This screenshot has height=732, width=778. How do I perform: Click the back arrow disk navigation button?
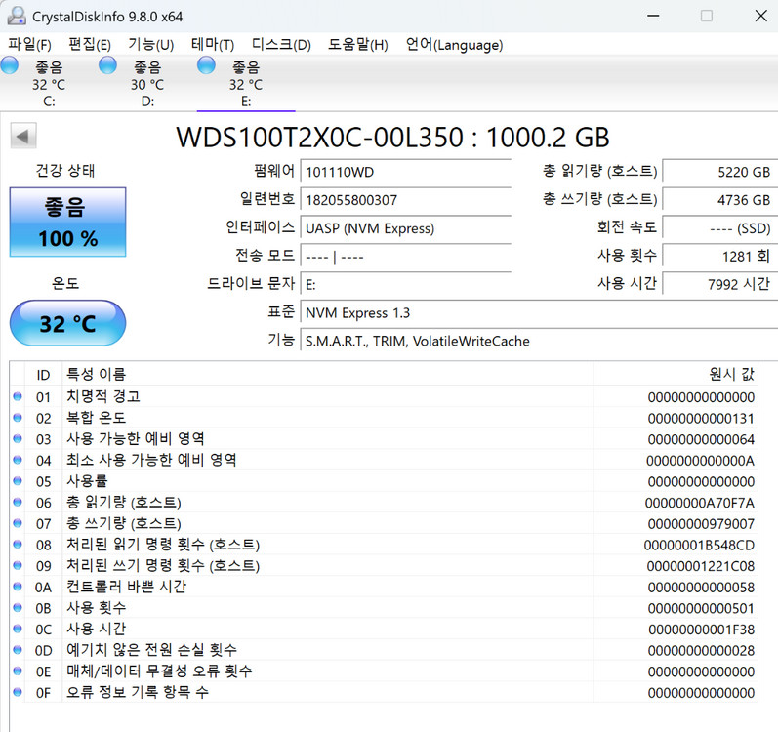[23, 136]
